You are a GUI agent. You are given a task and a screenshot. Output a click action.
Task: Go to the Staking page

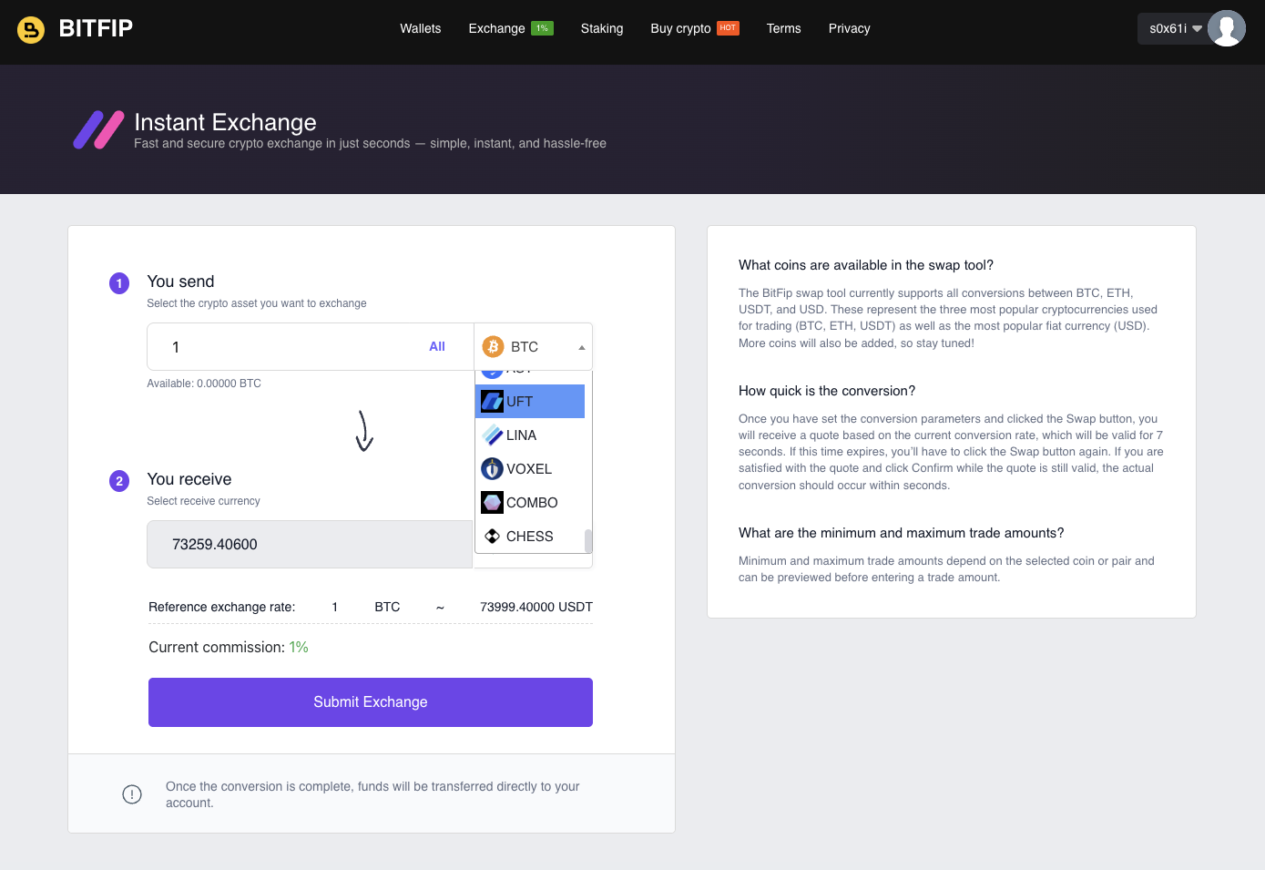pyautogui.click(x=602, y=28)
